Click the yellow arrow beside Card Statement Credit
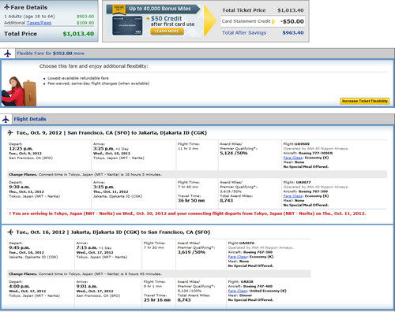The width and height of the screenshot is (395, 312). (273, 21)
